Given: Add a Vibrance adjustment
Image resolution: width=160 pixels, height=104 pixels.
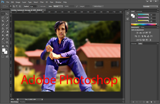Looking at the screenshot, I should coord(150,33).
